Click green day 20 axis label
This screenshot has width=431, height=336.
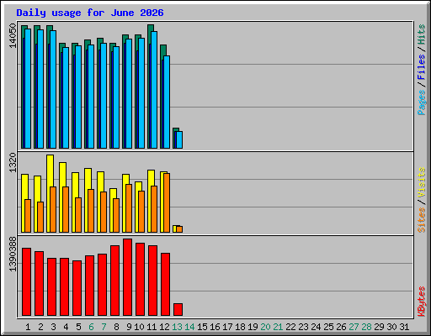(265, 327)
